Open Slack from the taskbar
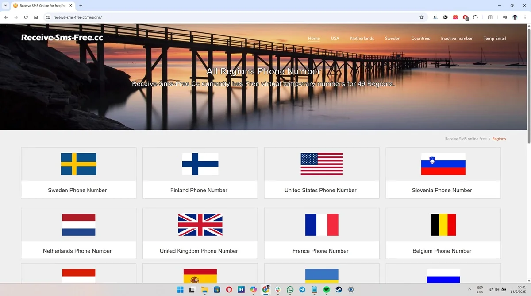This screenshot has height=296, width=531. pyautogui.click(x=277, y=289)
